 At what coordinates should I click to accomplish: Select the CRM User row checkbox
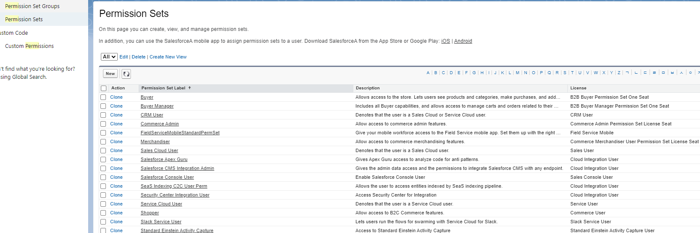coord(103,115)
